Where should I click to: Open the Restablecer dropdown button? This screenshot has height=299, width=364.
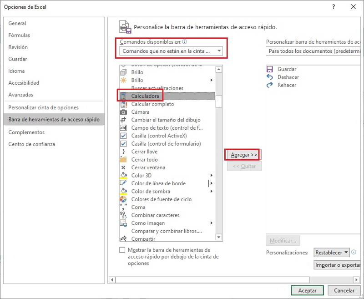point(332,253)
